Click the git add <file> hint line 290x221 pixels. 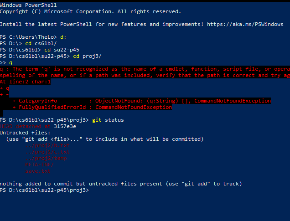pos(105,139)
